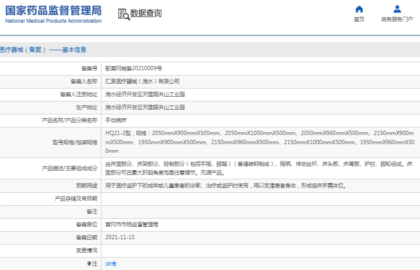The image size is (420, 270).
Task: Click the 产品存储及有效期 label
Action: click(x=76, y=199)
